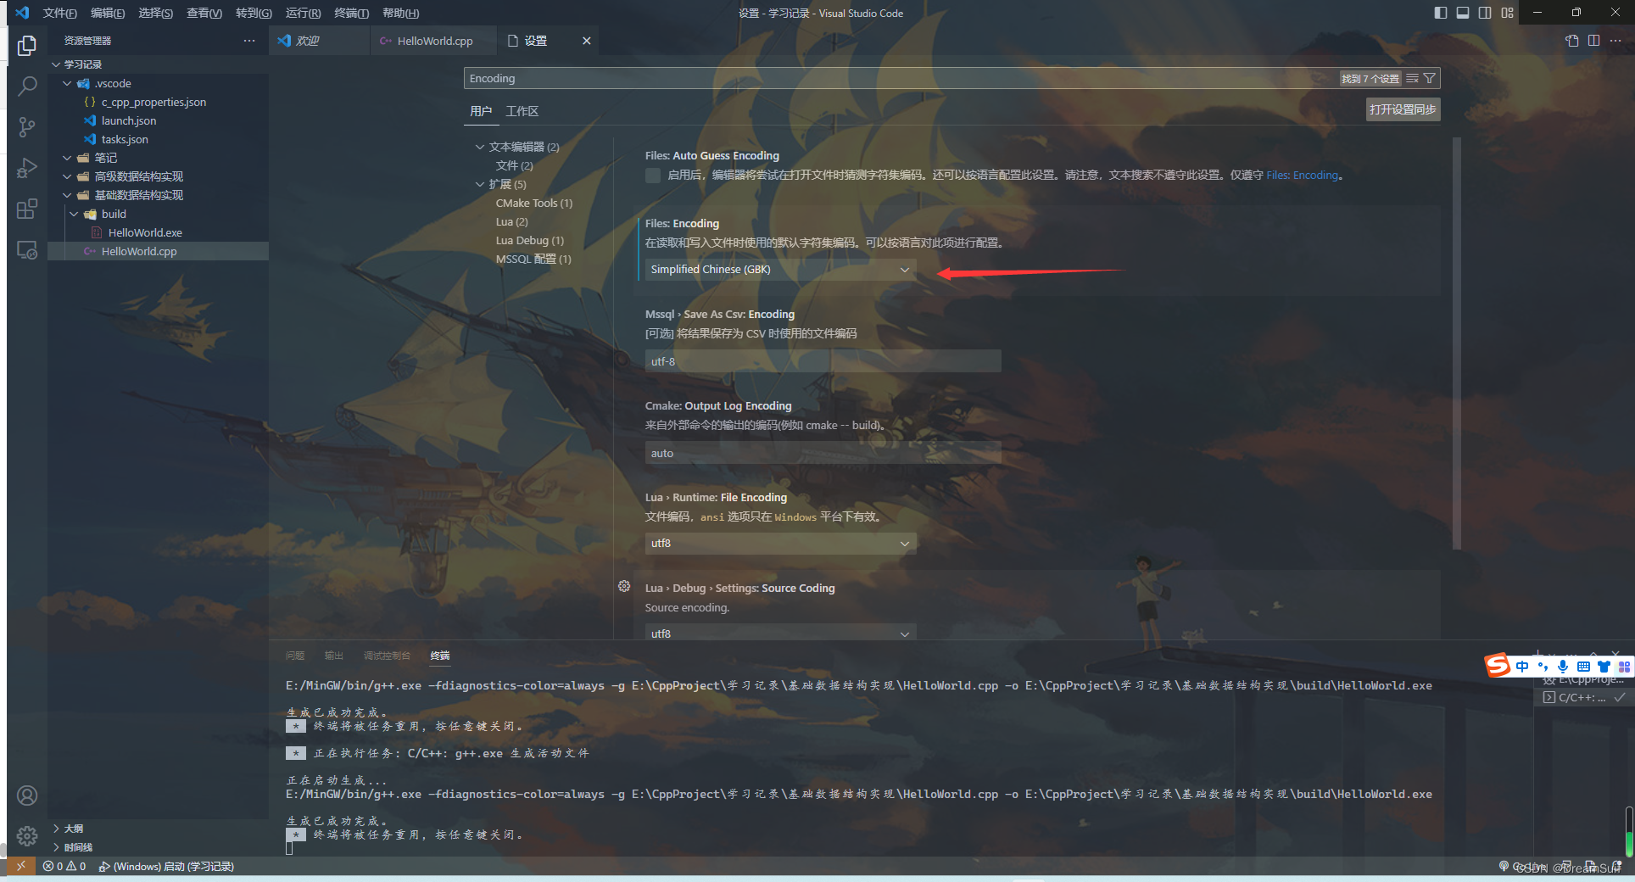
Task: Switch to the 欢迎 tab
Action: [x=320, y=41]
